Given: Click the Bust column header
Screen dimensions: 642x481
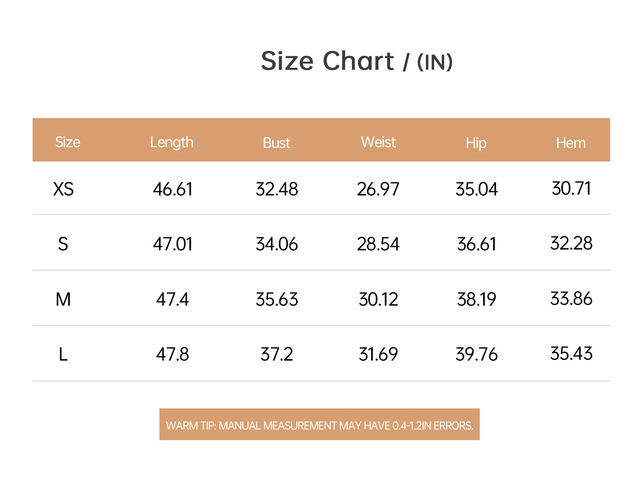Looking at the screenshot, I should (x=276, y=143).
